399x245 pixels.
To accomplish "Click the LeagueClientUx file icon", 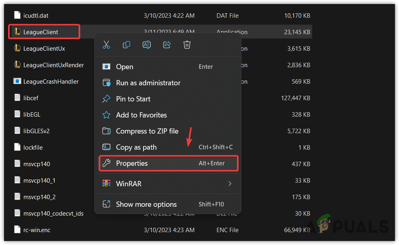I will (x=17, y=48).
